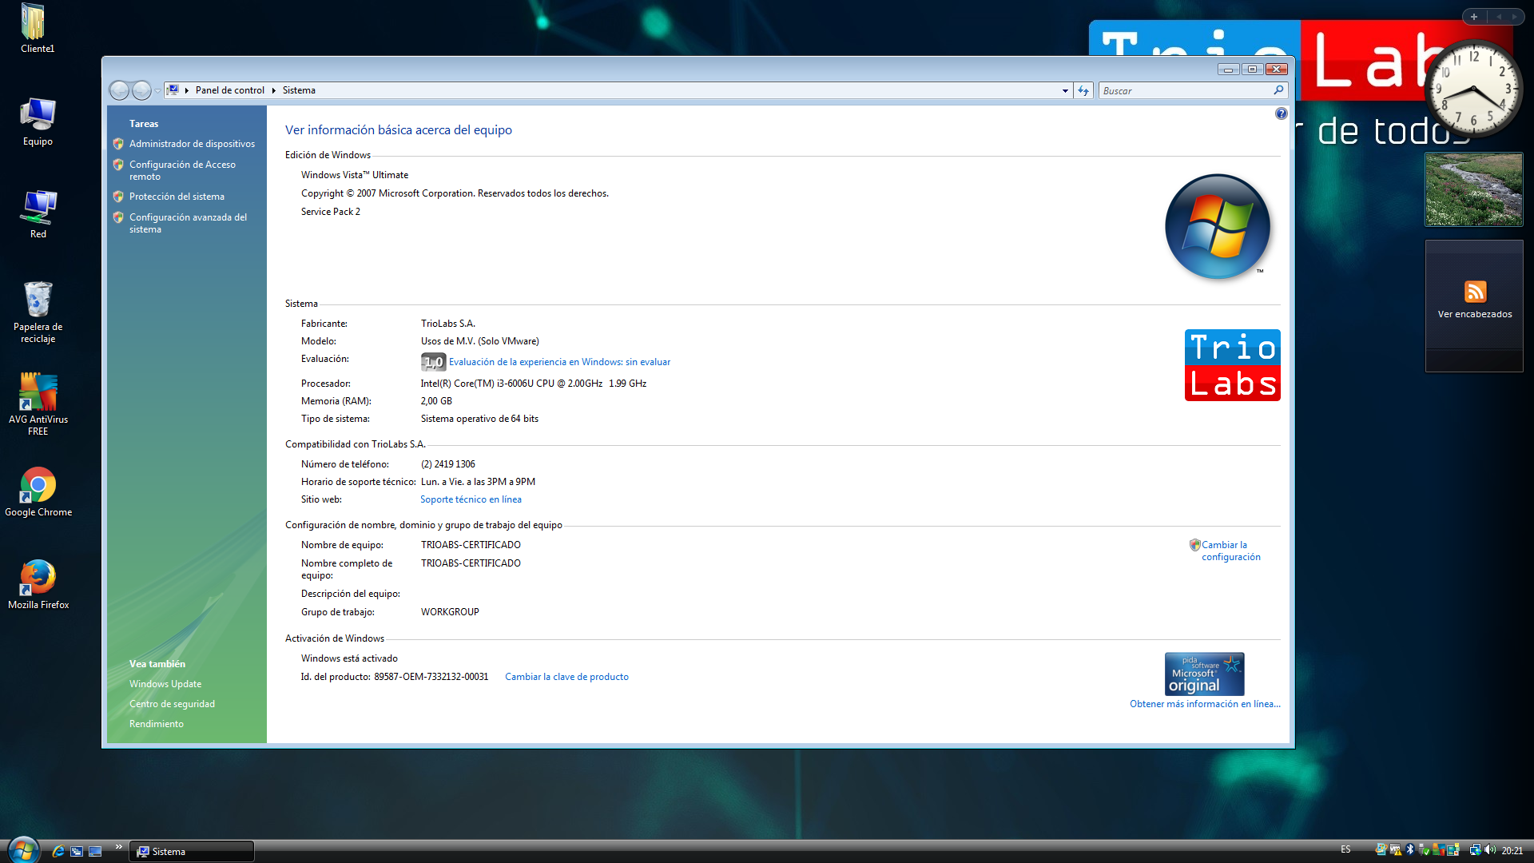1534x863 pixels.
Task: Expand Quick Launch overflow chevron
Action: pos(119,846)
